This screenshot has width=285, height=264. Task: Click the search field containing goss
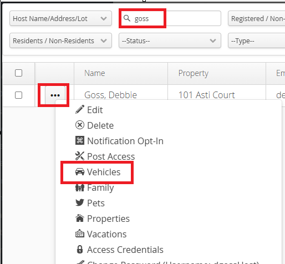click(x=170, y=18)
